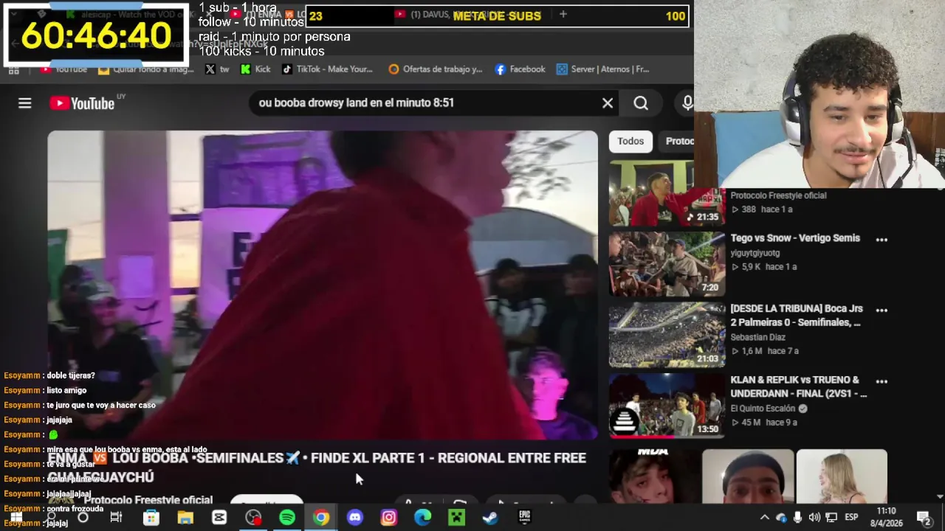The image size is (945, 531).
Task: Start voice search with the microphone
Action: 687,103
